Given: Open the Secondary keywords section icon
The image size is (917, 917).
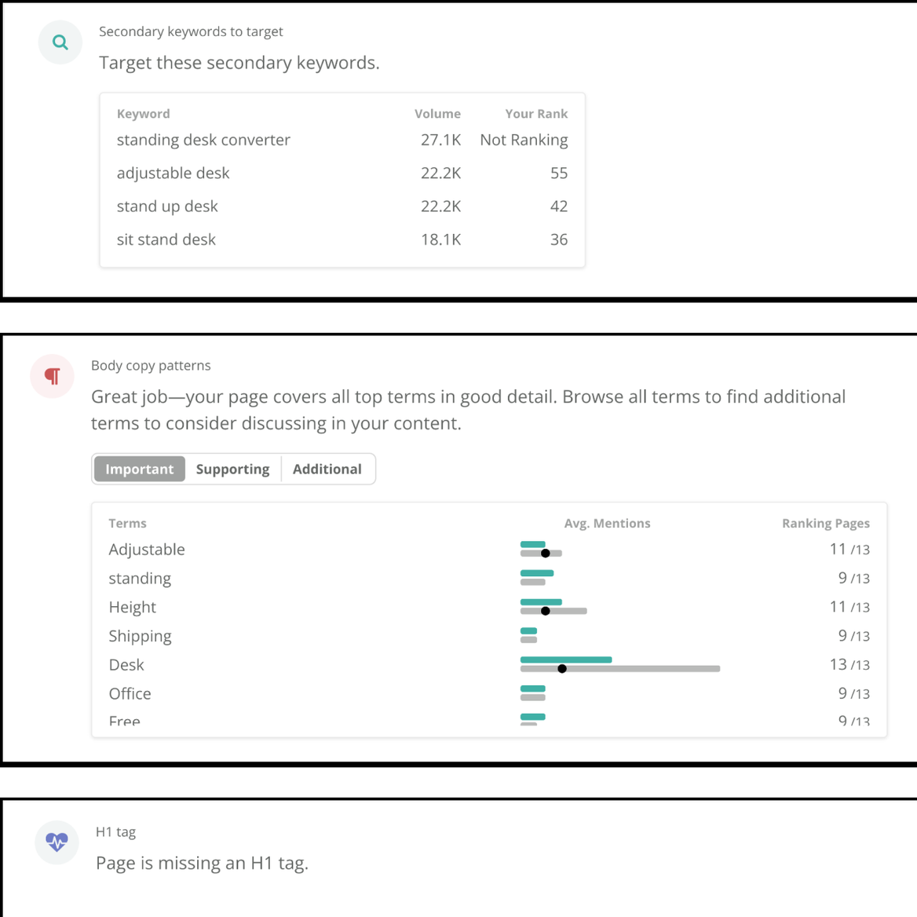Looking at the screenshot, I should coord(60,42).
